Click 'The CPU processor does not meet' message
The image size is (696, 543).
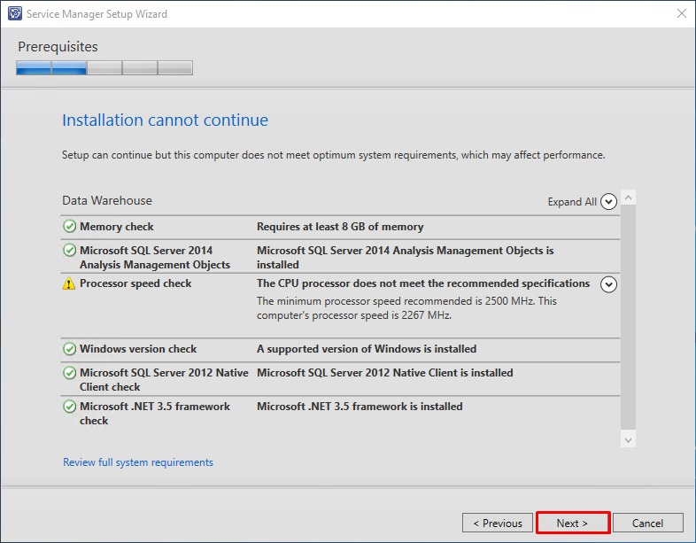click(423, 283)
